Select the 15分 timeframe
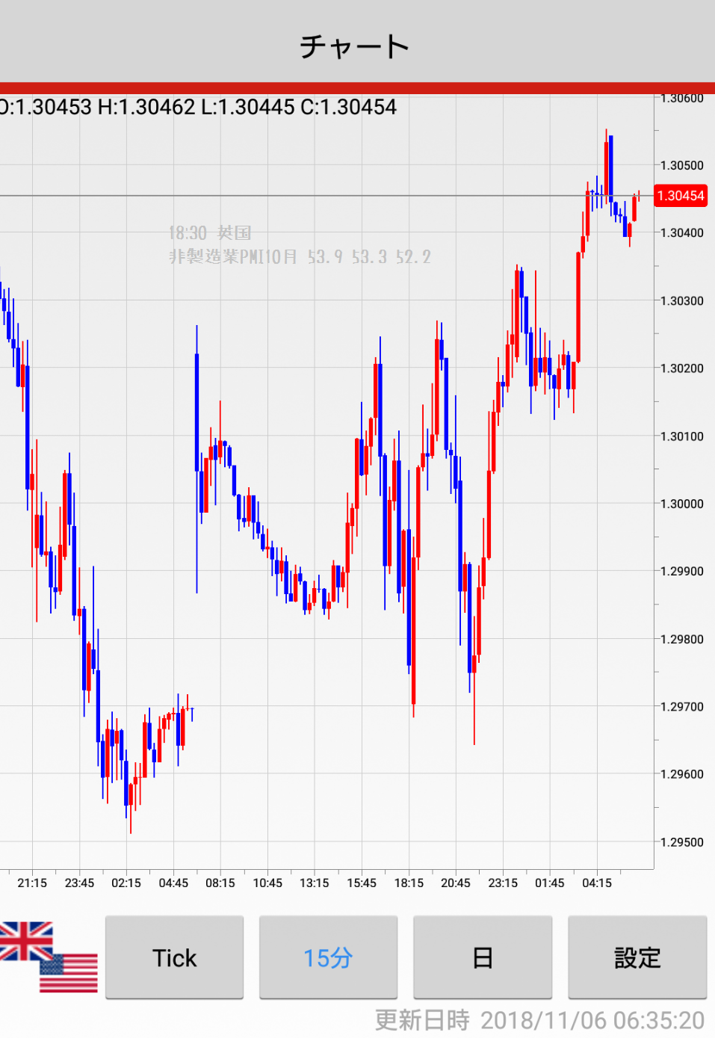The image size is (715, 1038). 328,957
